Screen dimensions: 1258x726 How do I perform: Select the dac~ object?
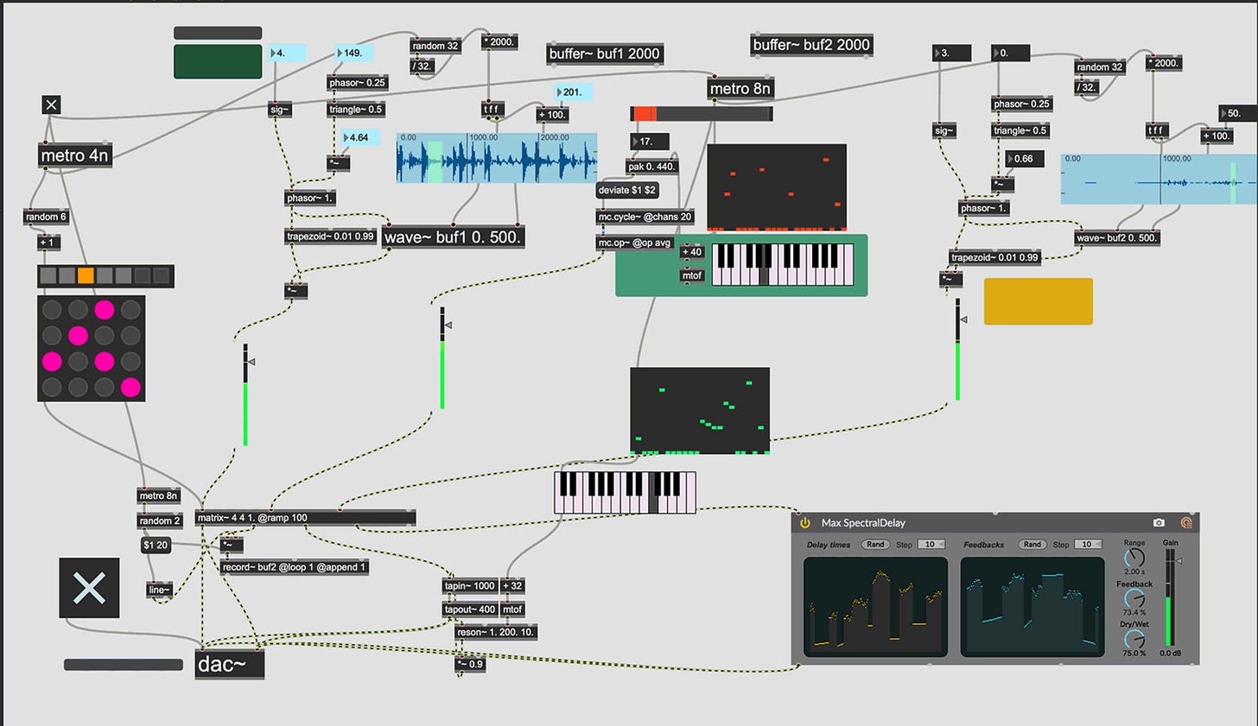point(230,664)
